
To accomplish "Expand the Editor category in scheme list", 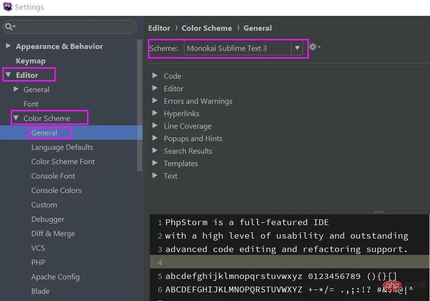I will 155,88.
